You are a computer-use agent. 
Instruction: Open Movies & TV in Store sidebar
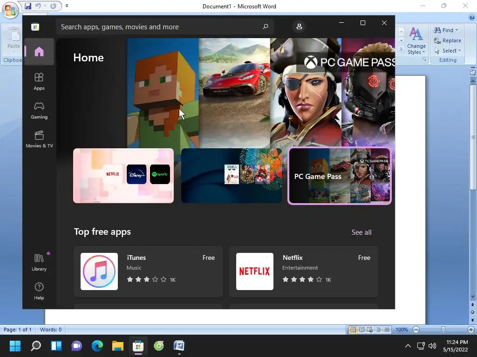39,139
